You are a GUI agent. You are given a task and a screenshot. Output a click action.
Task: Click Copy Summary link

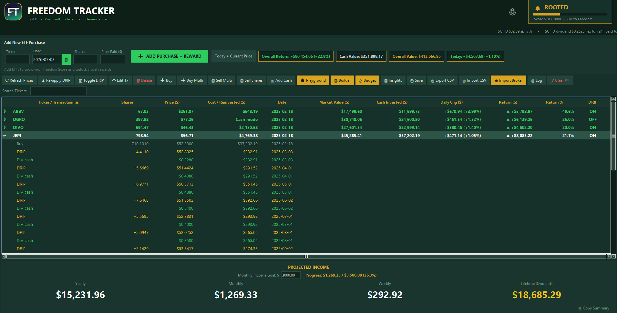pos(594,308)
